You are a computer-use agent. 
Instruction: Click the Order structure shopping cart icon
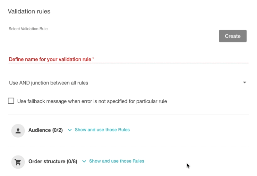click(18, 162)
